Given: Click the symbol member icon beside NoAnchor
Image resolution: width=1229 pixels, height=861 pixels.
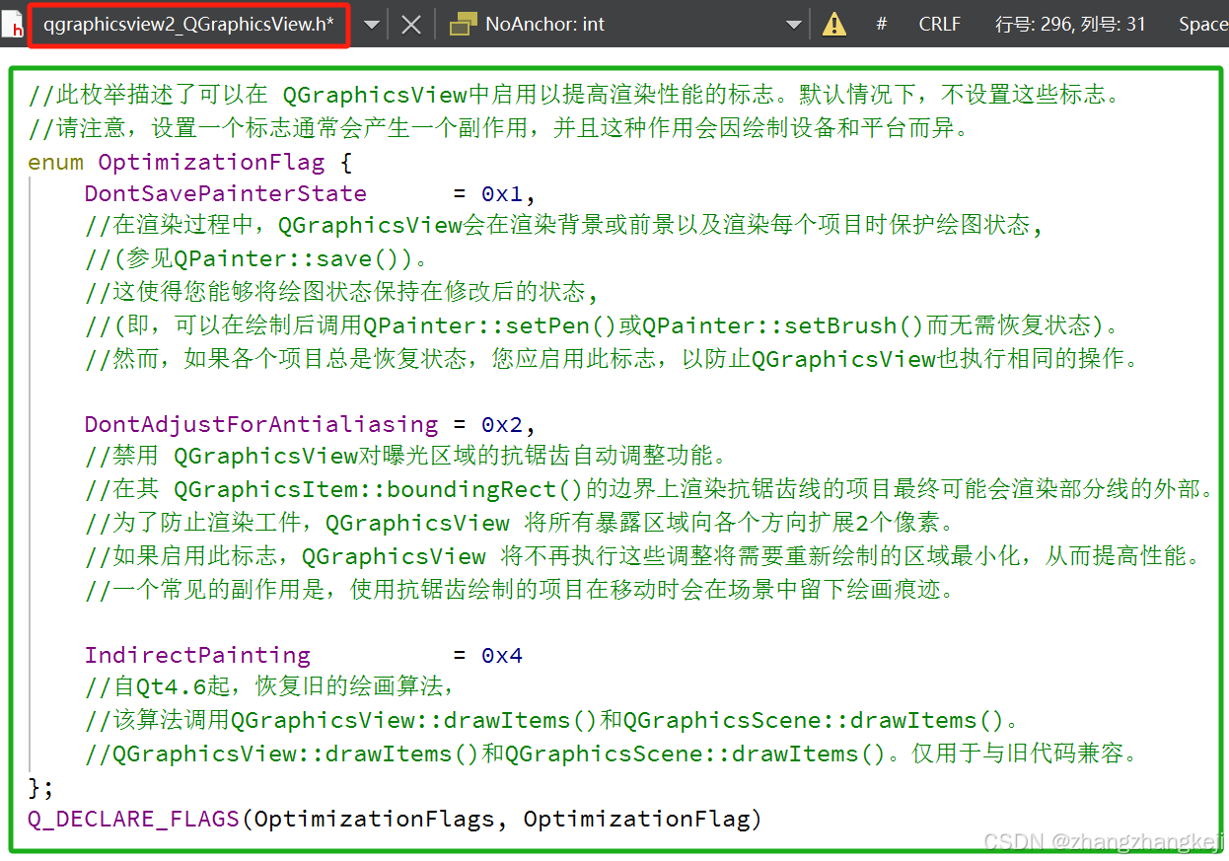Looking at the screenshot, I should [463, 25].
